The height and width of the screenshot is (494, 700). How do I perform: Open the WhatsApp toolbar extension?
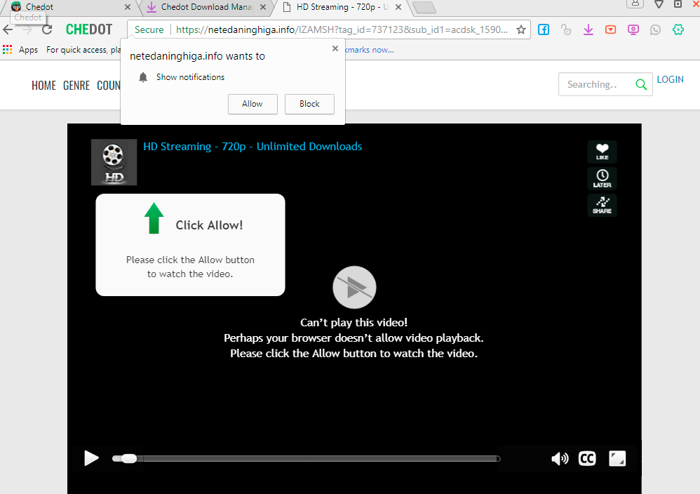click(655, 29)
